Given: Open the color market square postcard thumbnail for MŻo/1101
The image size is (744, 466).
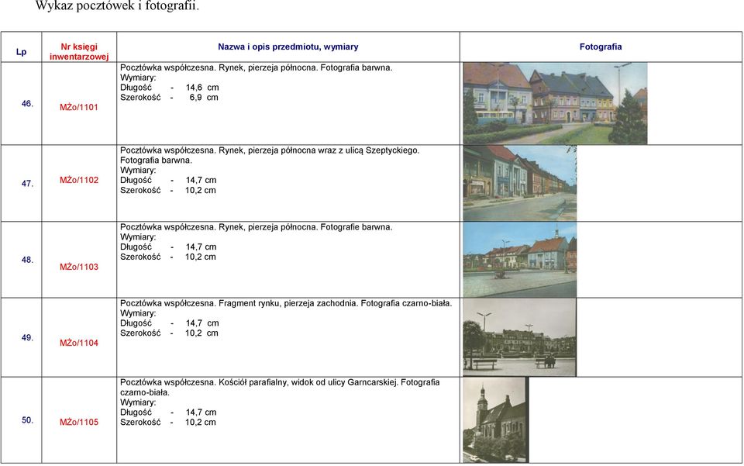Looking at the screenshot, I should coord(555,103).
